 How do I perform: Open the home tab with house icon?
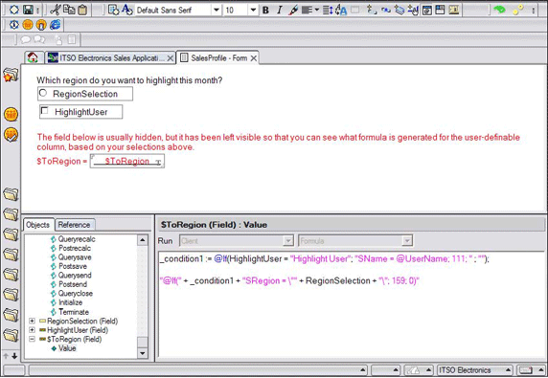click(x=33, y=57)
